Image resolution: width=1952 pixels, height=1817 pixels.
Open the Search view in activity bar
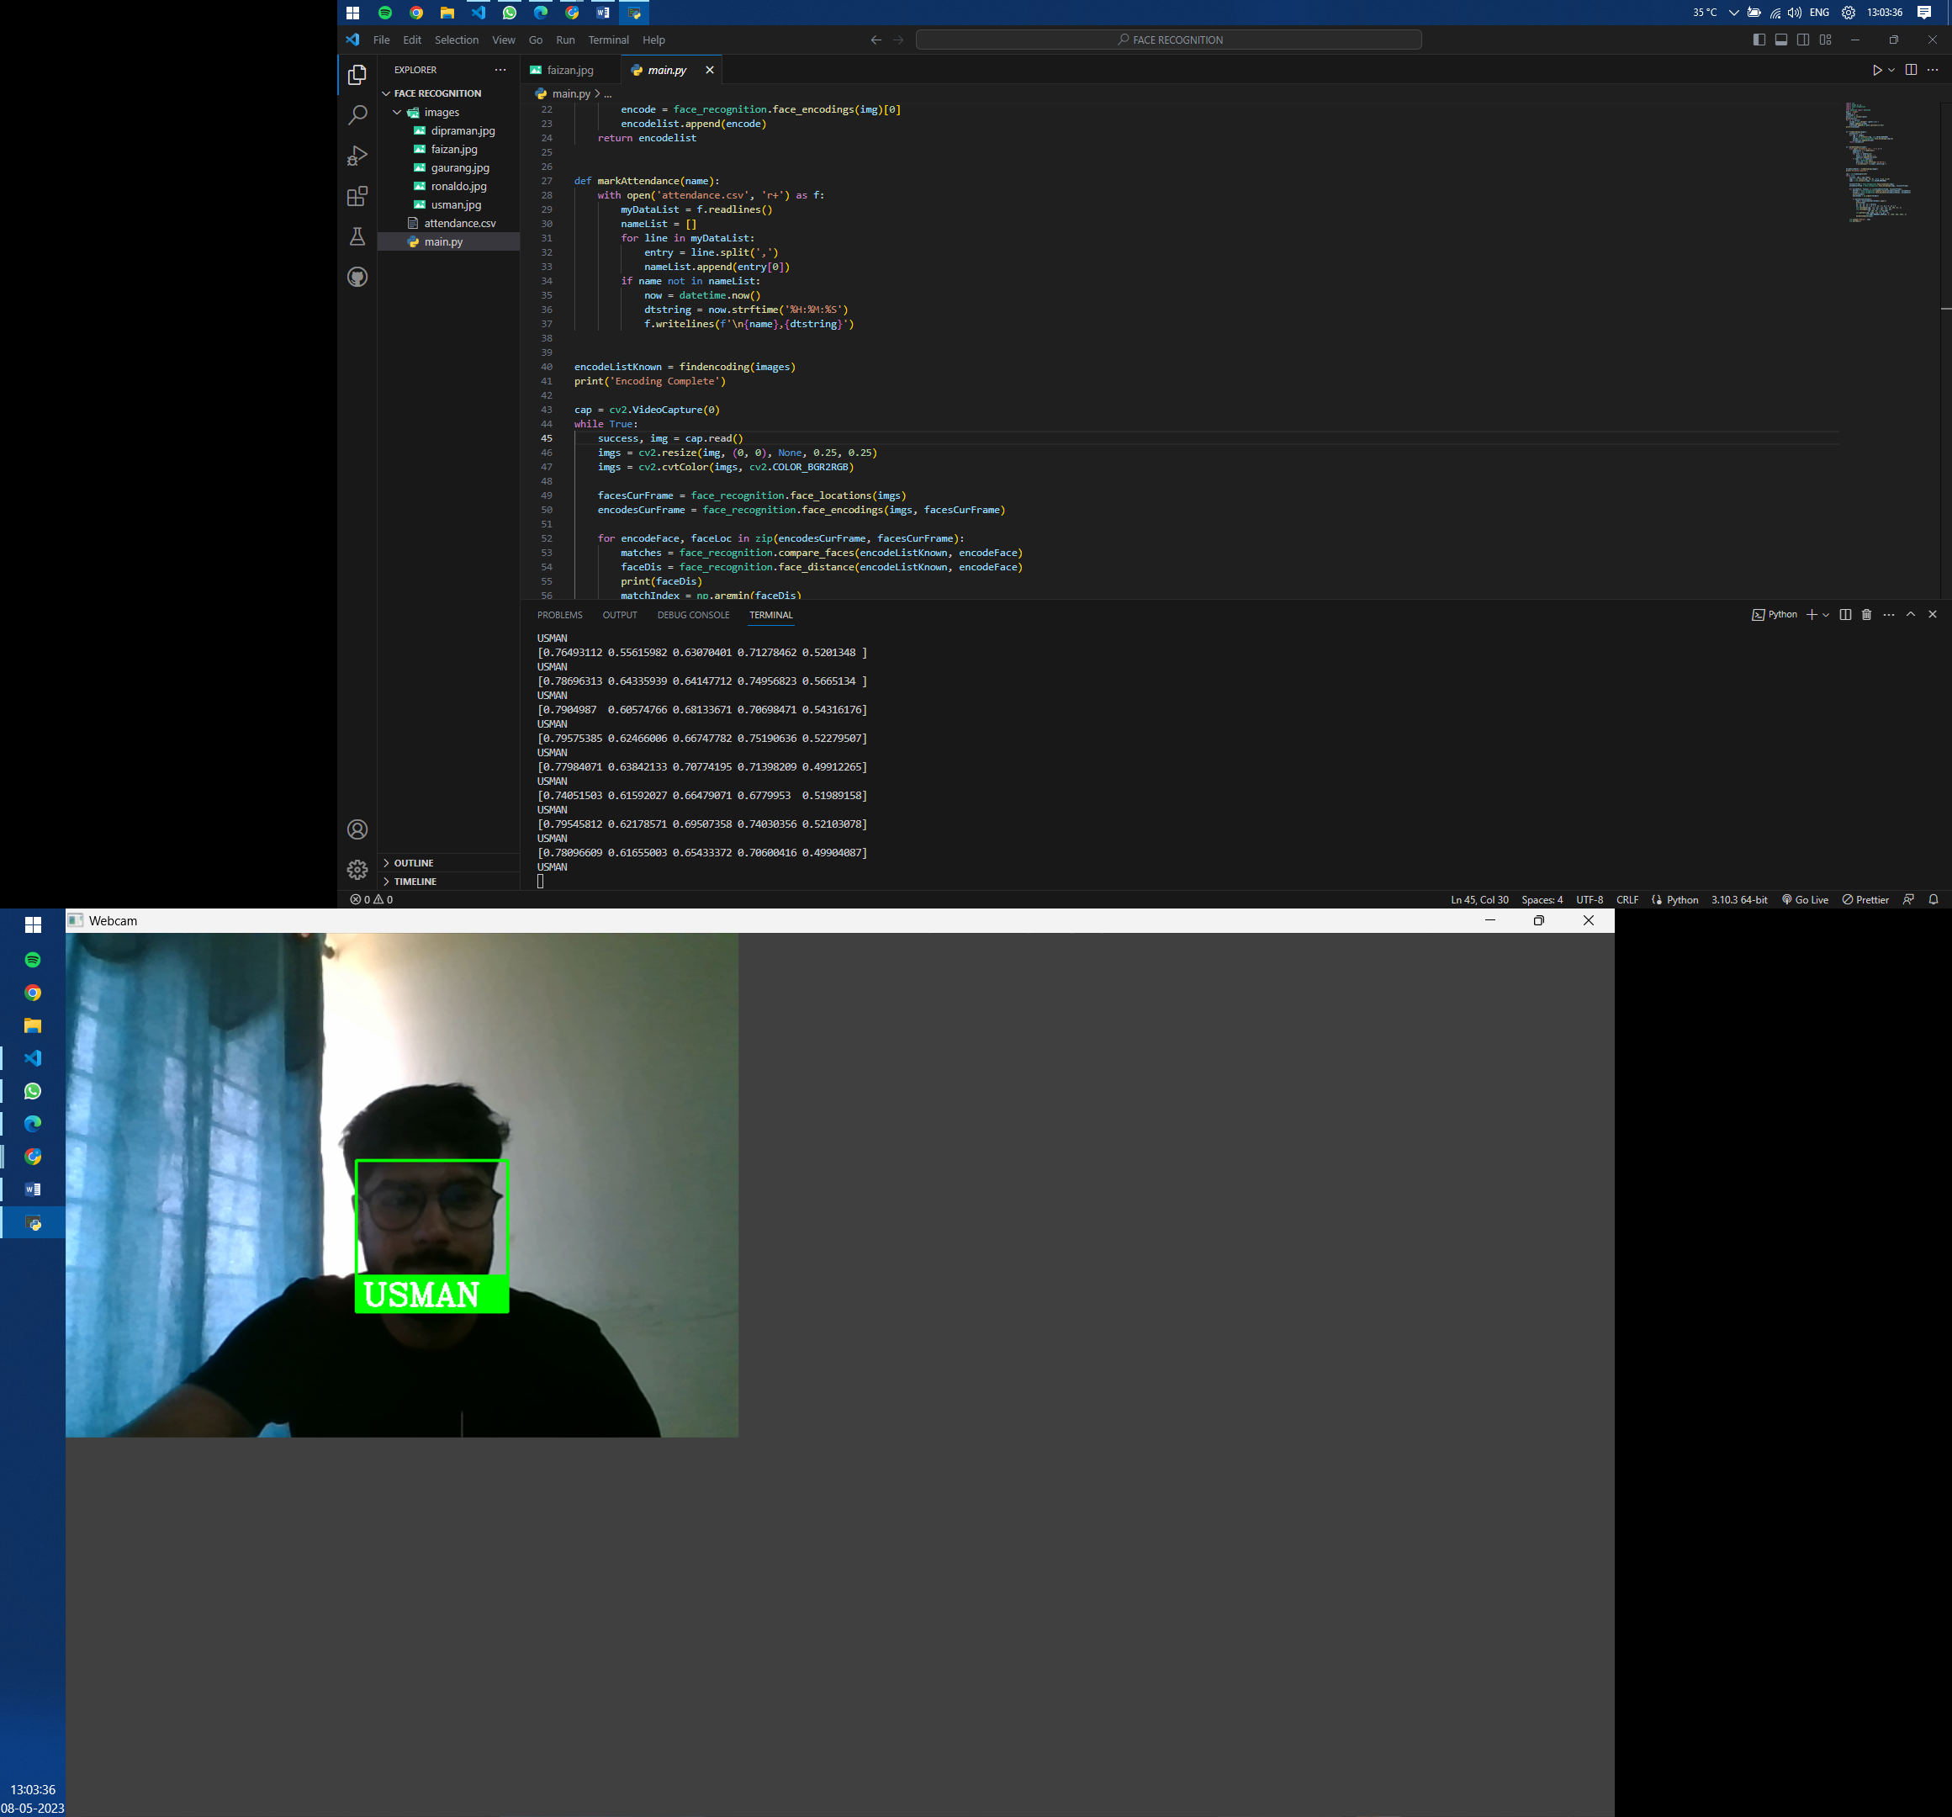coord(357,115)
